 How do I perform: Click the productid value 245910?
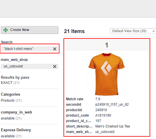101,110
